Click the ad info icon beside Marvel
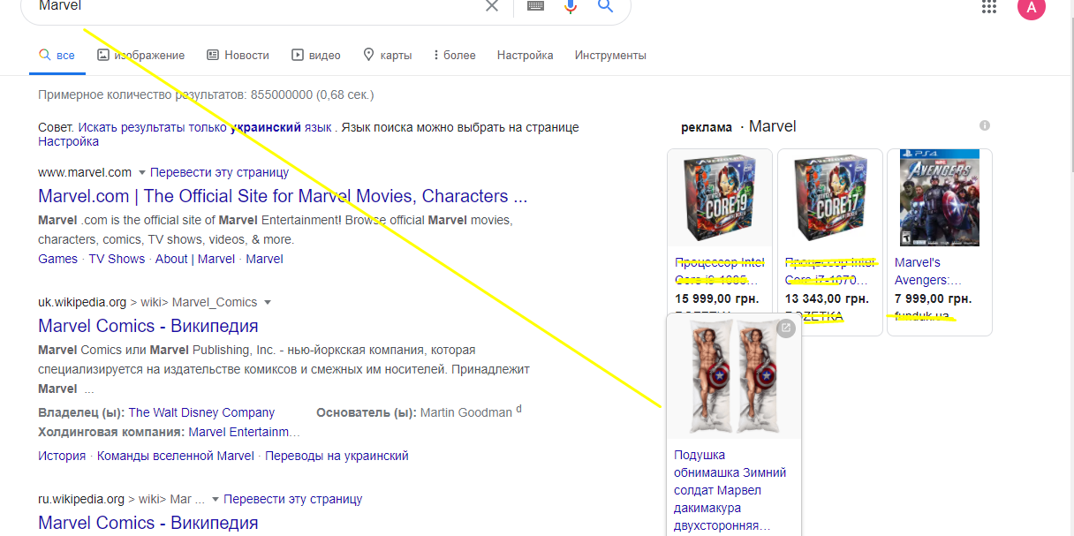This screenshot has height=536, width=1074. (985, 125)
